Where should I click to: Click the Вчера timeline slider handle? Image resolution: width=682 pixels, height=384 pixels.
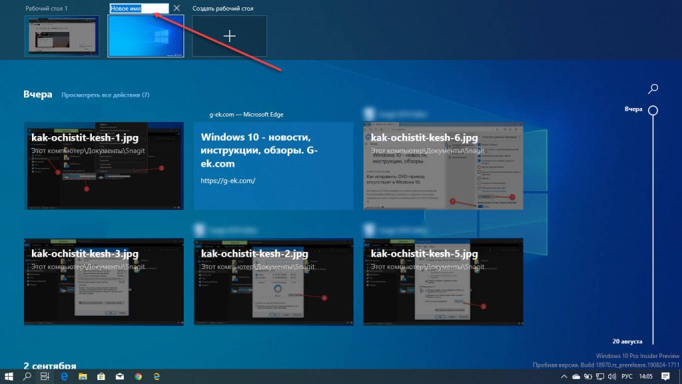point(653,110)
